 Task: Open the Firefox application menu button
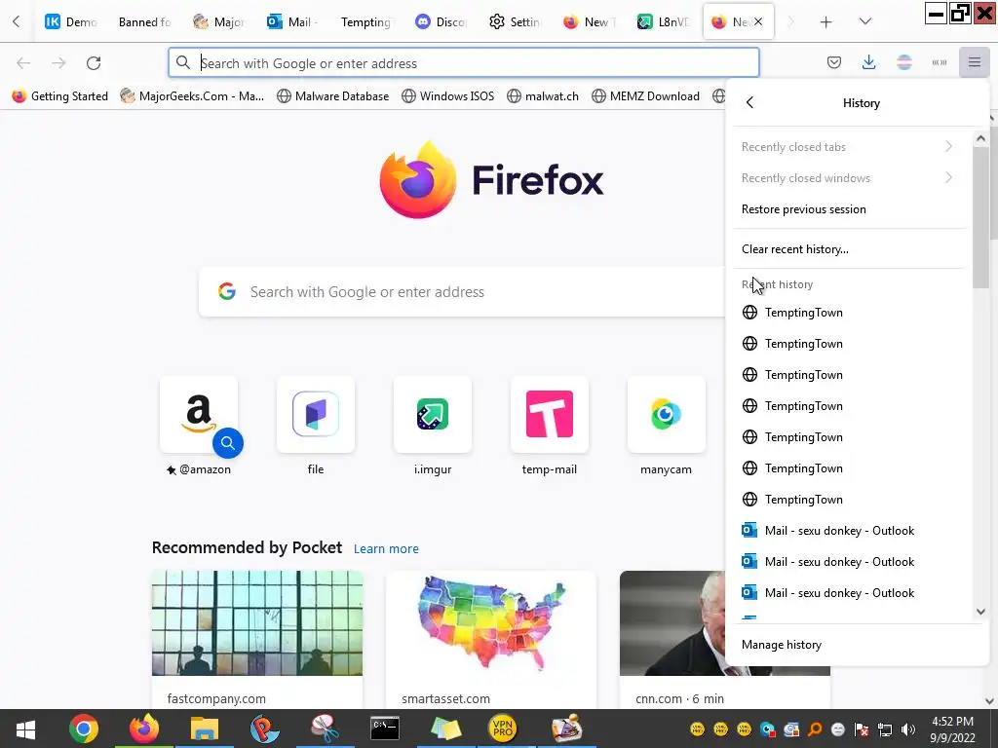pyautogui.click(x=975, y=62)
